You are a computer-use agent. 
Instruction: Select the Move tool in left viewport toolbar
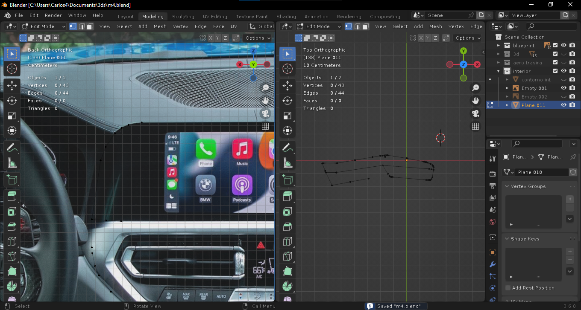tap(12, 85)
